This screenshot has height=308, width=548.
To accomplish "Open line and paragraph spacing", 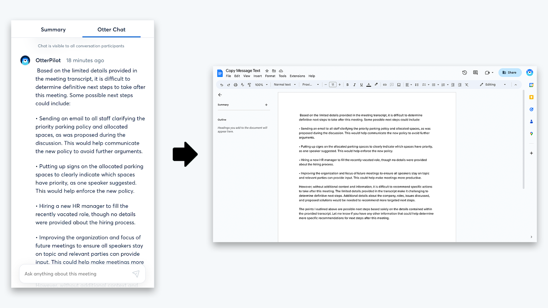I will tap(417, 85).
